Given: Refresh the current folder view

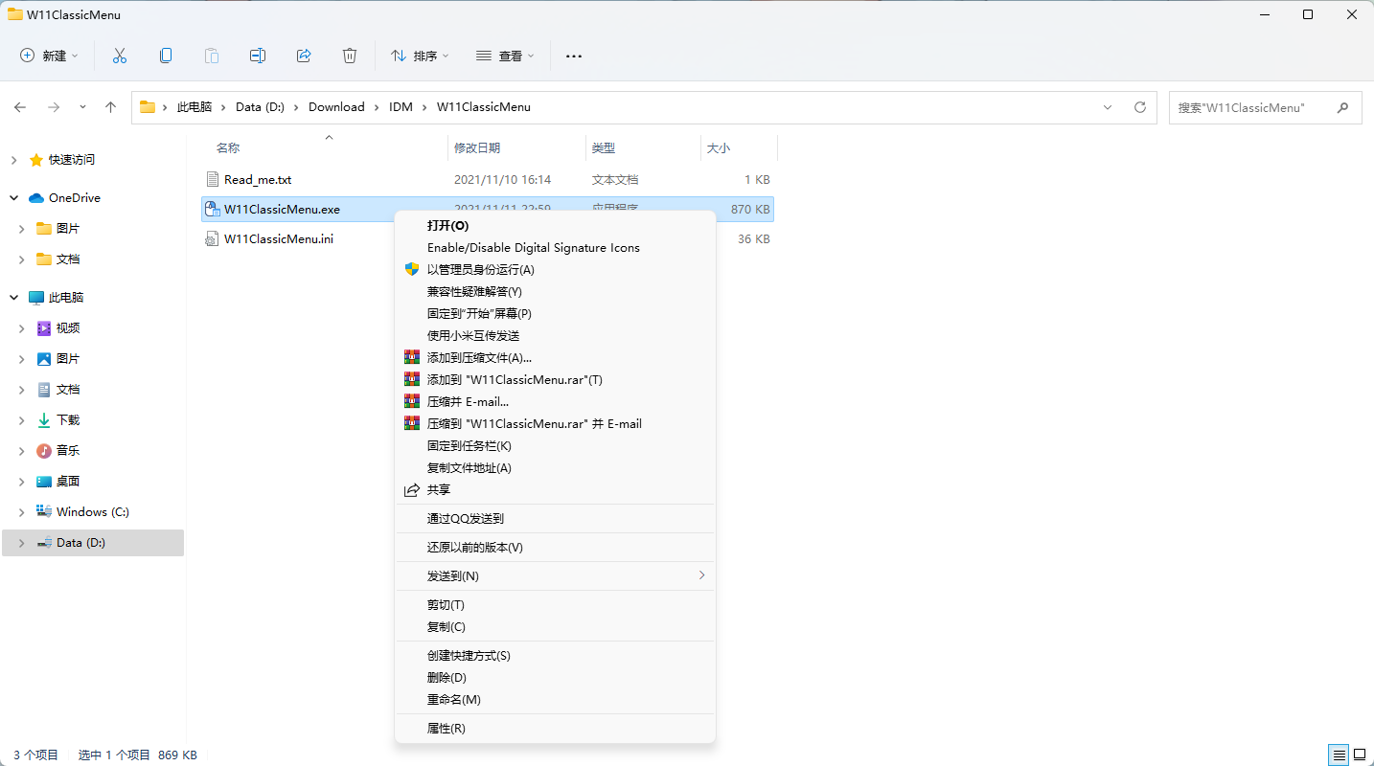Looking at the screenshot, I should click(1139, 107).
